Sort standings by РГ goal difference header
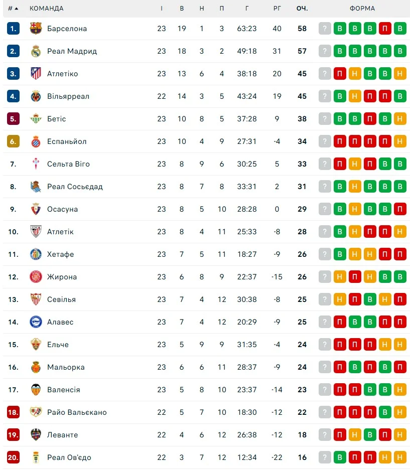Viewport: 410px width, 470px height. click(277, 9)
